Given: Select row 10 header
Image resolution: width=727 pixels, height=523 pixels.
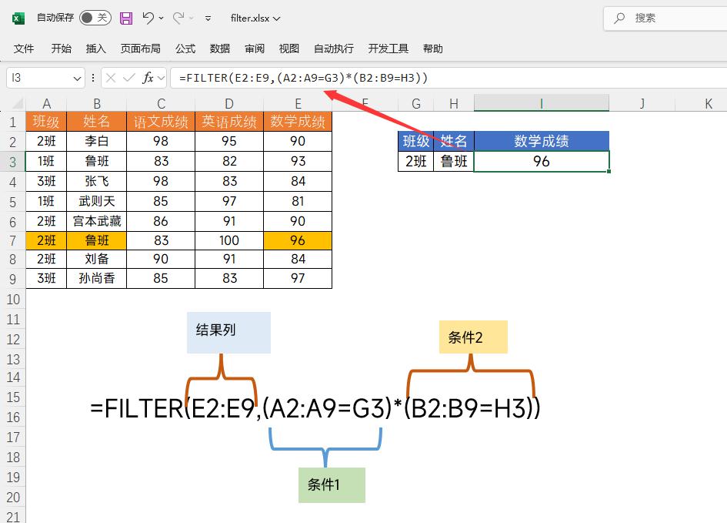Looking at the screenshot, I should click(x=12, y=300).
